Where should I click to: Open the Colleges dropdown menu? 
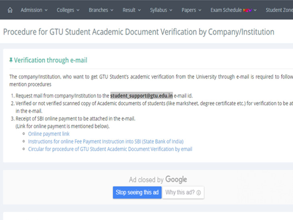68,10
